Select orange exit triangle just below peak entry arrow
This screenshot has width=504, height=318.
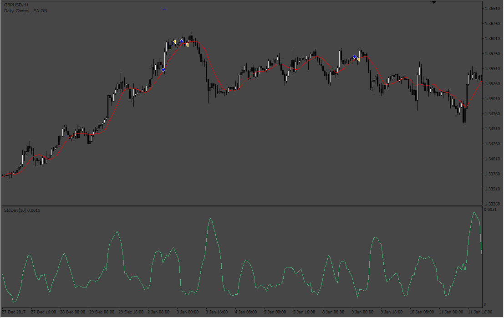pos(187,45)
